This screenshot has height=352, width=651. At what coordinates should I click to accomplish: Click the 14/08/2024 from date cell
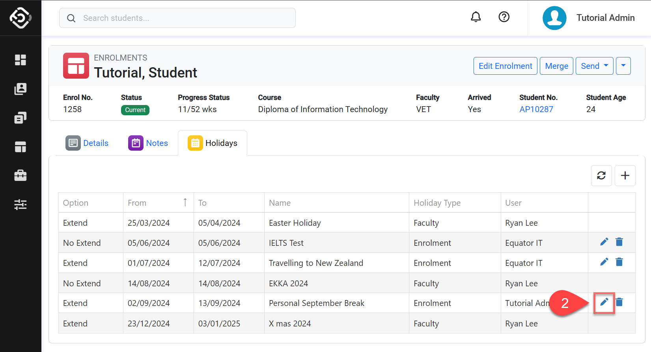click(x=159, y=283)
